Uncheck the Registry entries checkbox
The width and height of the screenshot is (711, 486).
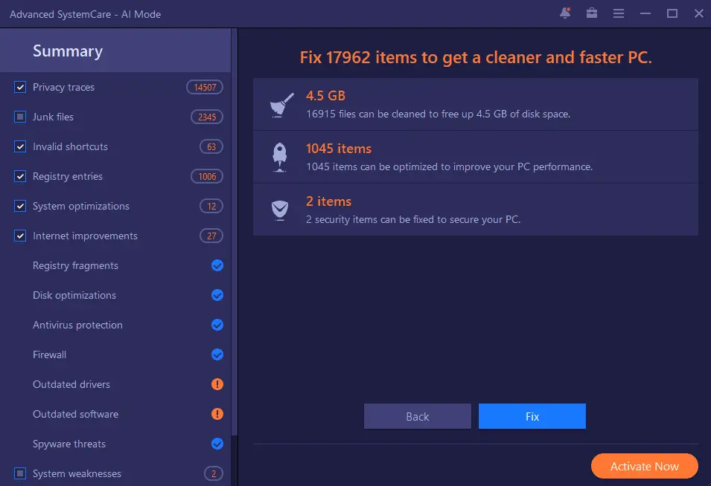point(20,176)
